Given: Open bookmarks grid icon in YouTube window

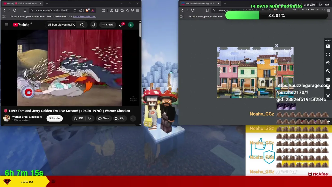Looking at the screenshot, I should pyautogui.click(x=4, y=16).
